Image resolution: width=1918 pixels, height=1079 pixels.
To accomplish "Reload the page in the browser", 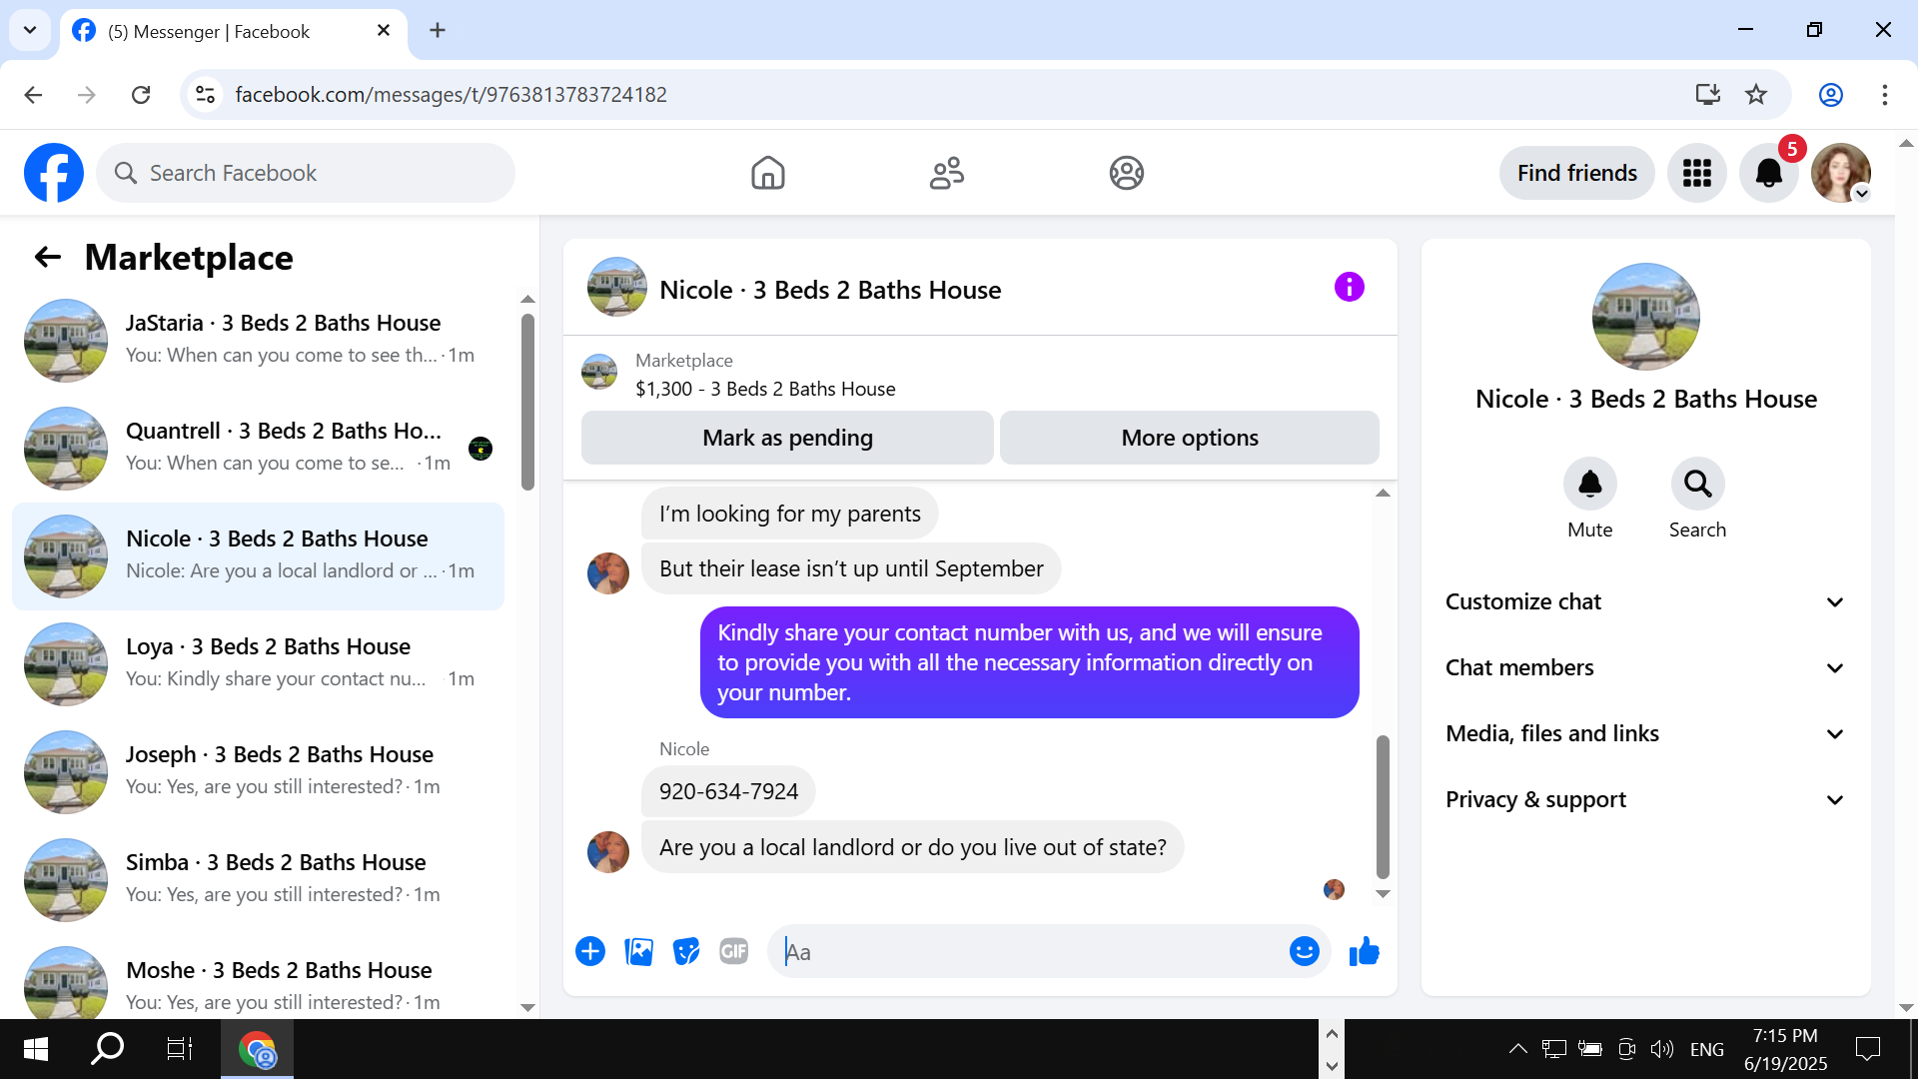I will pyautogui.click(x=141, y=95).
